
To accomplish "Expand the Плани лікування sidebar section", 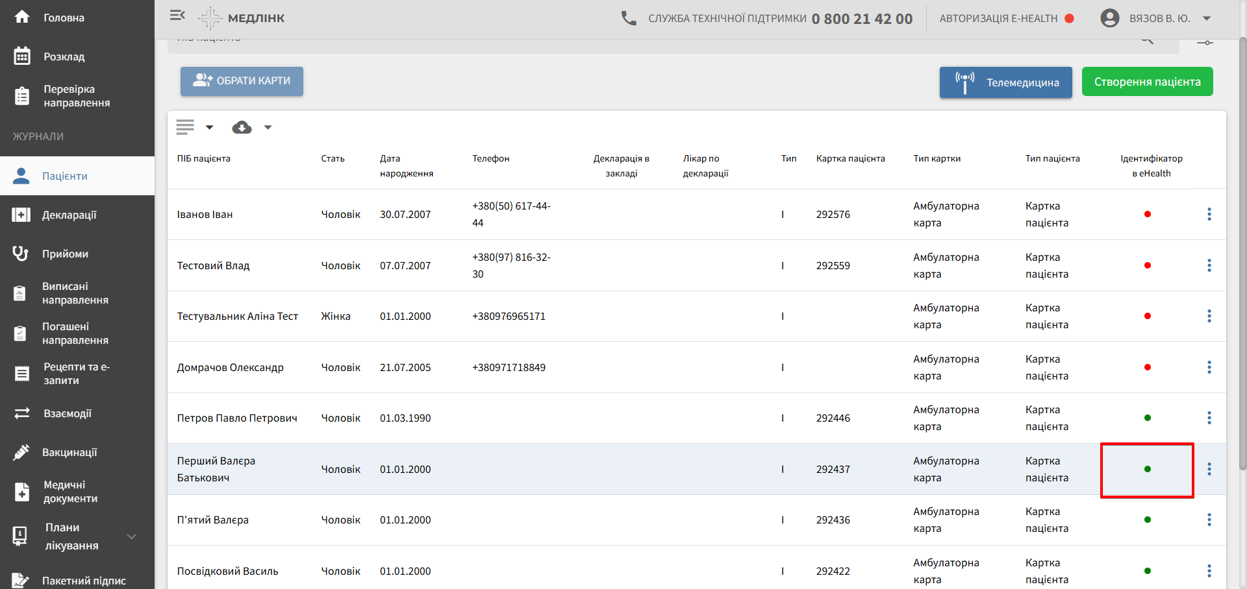I will (132, 536).
